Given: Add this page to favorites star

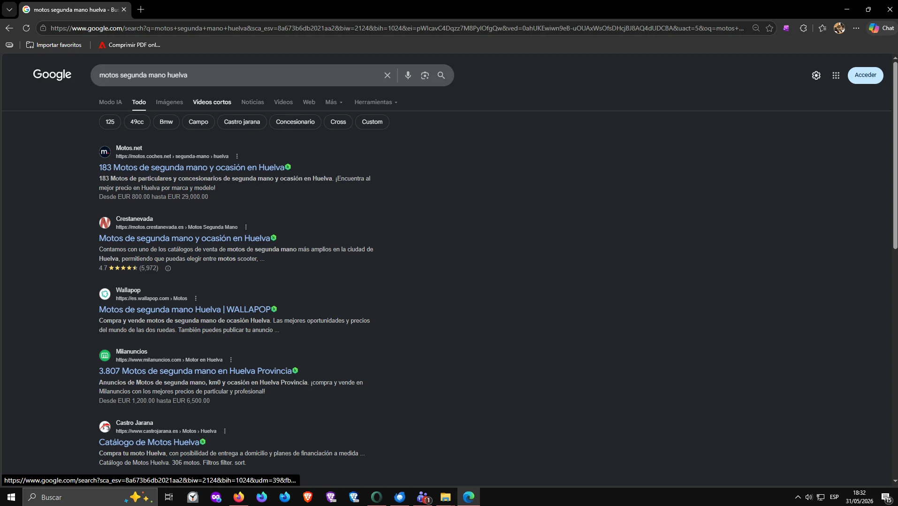Looking at the screenshot, I should click(769, 28).
